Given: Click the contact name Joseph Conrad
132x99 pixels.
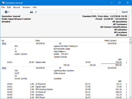Looking at the screenshot, I should pyautogui.click(x=60, y=57).
